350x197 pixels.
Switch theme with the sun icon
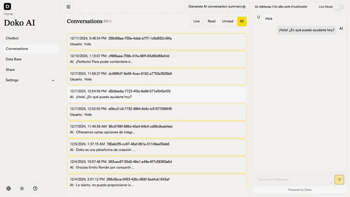pyautogui.click(x=22, y=189)
